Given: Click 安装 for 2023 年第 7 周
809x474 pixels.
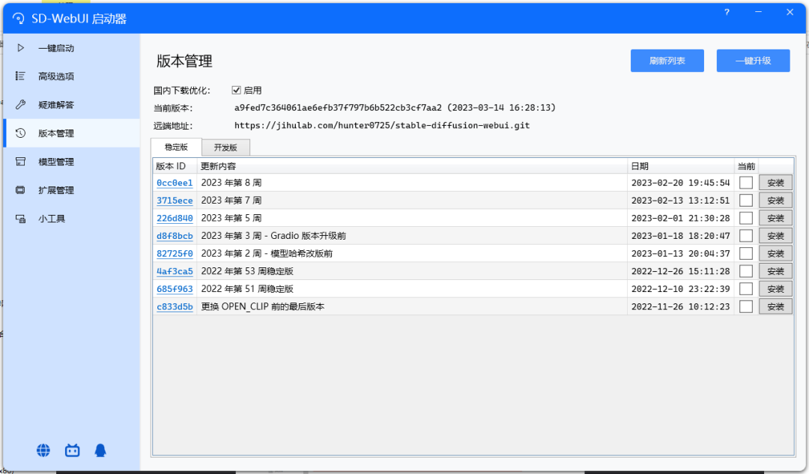Looking at the screenshot, I should tap(775, 200).
